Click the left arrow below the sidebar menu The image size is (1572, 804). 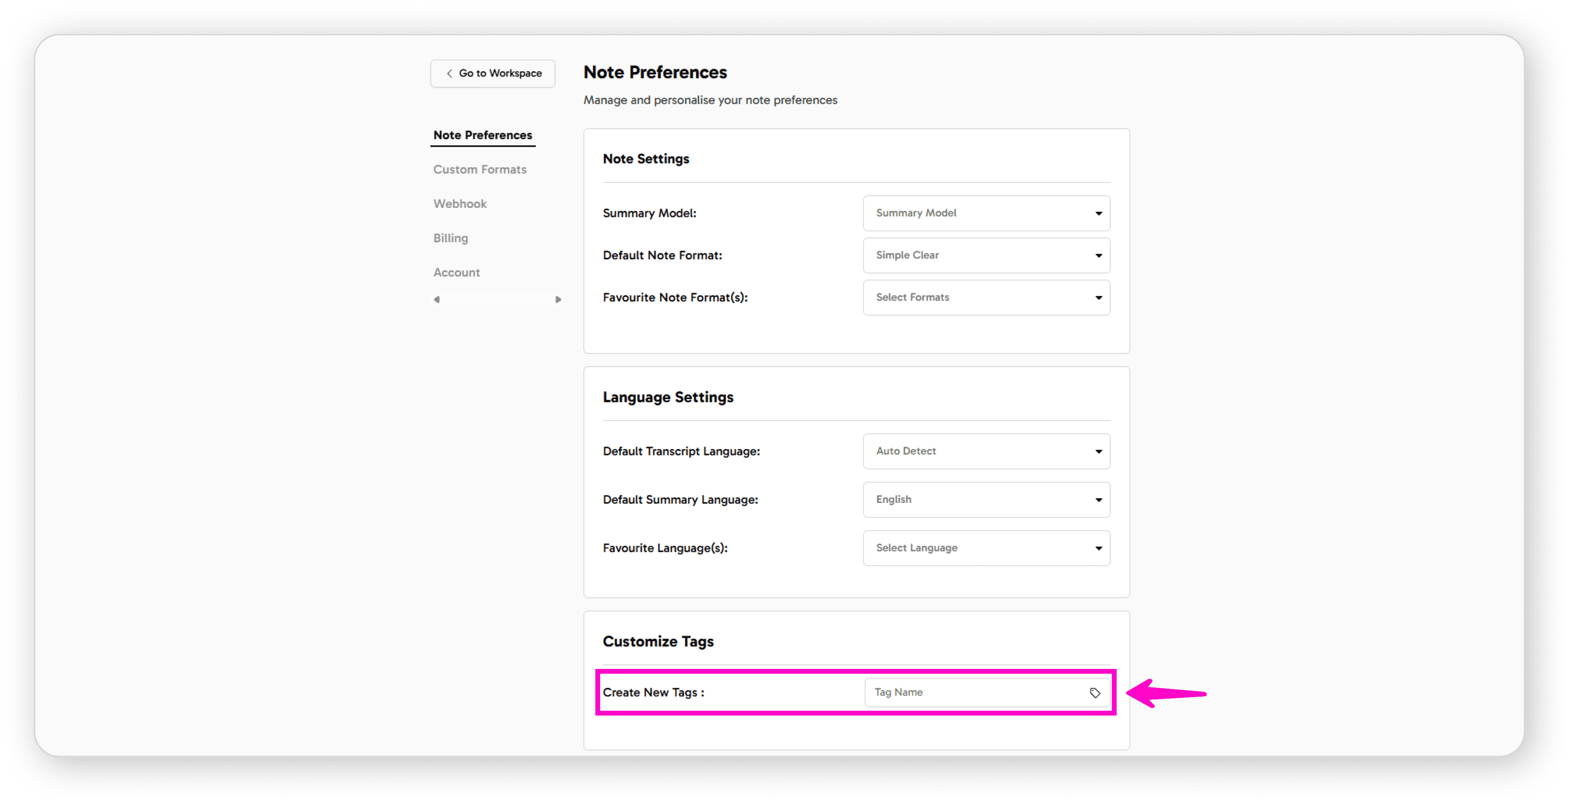coord(437,299)
